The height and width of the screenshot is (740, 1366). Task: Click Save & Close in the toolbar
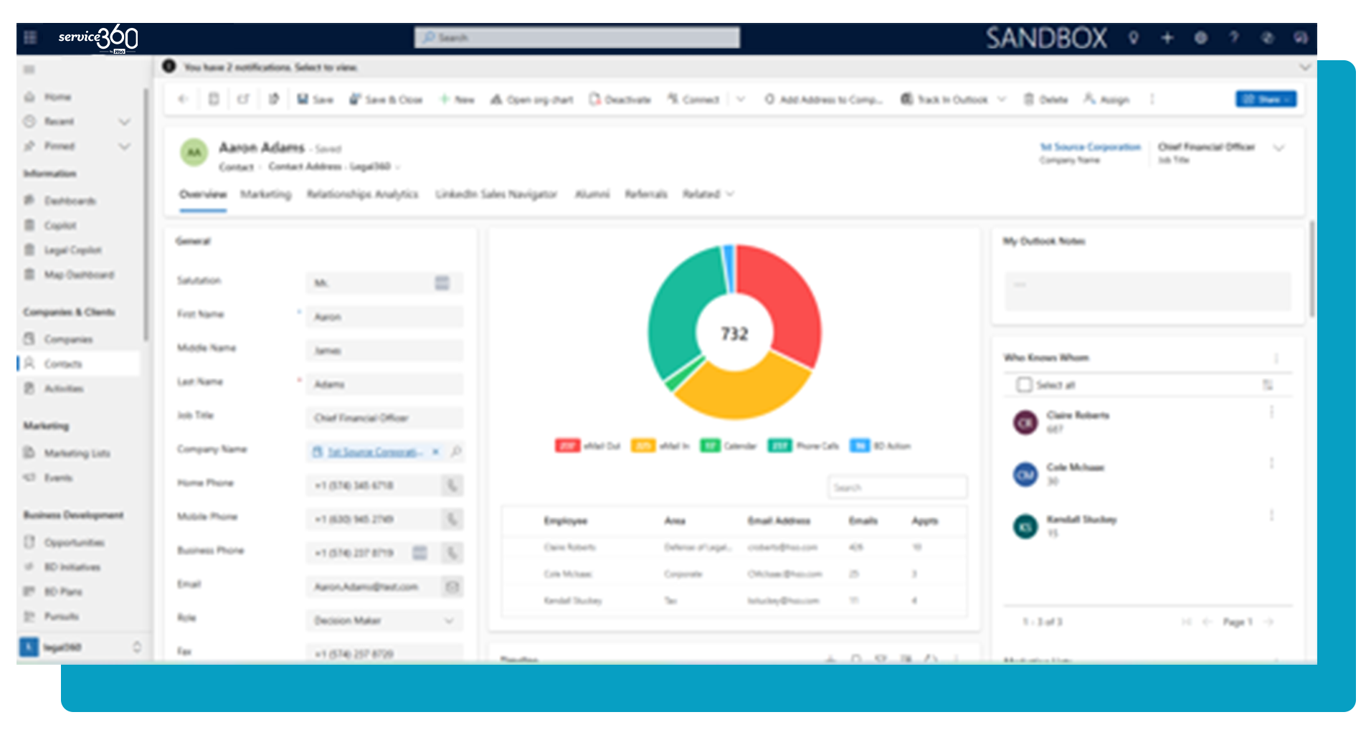click(386, 100)
